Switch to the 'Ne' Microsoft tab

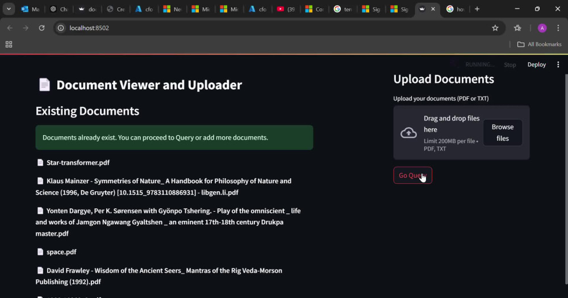click(173, 9)
